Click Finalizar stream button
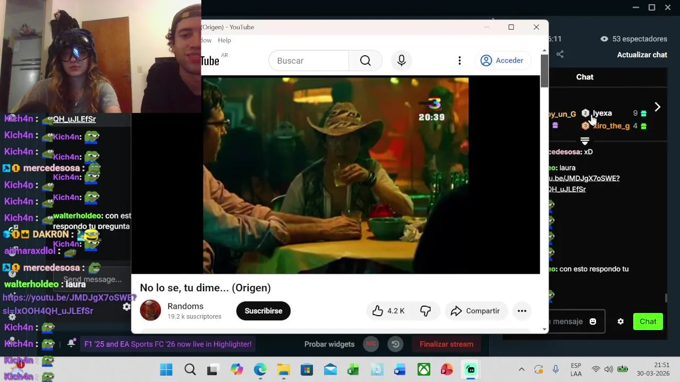The height and width of the screenshot is (382, 680). click(446, 344)
